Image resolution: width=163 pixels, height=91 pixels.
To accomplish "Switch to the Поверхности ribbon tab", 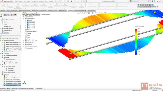I will (x=14, y=11).
